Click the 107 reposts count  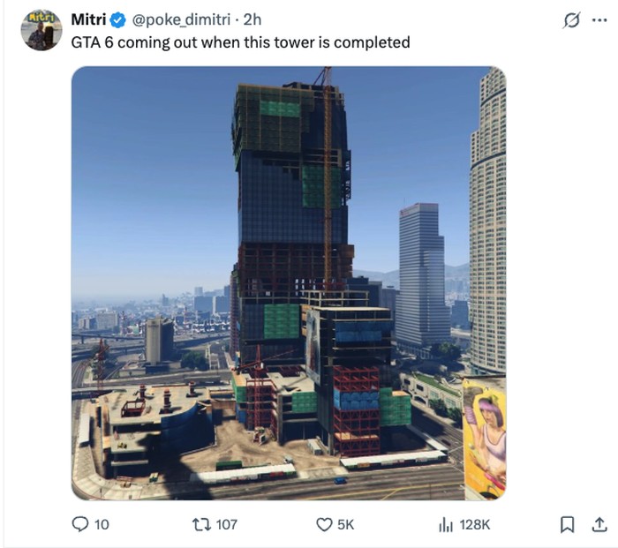(x=227, y=525)
